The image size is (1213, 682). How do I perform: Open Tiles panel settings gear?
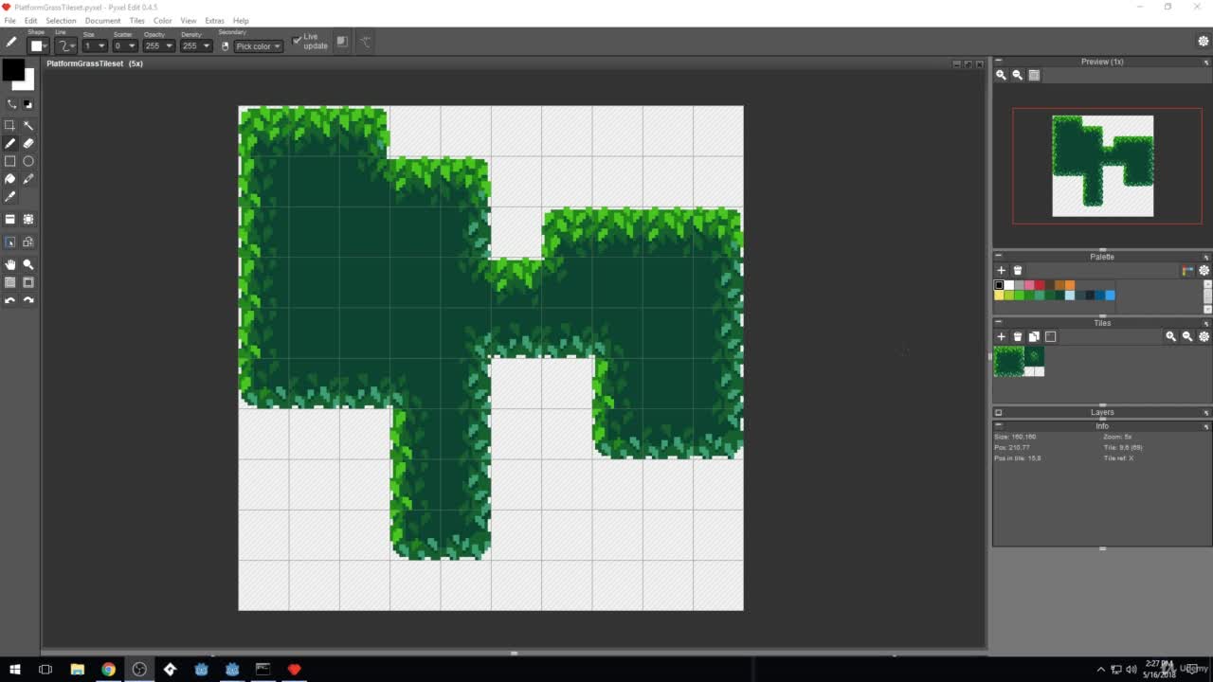(x=1204, y=336)
